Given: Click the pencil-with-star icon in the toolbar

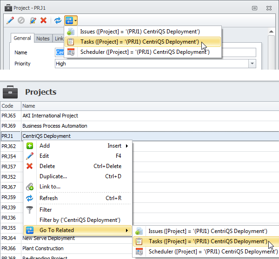Looking at the screenshot, I should point(33,20).
